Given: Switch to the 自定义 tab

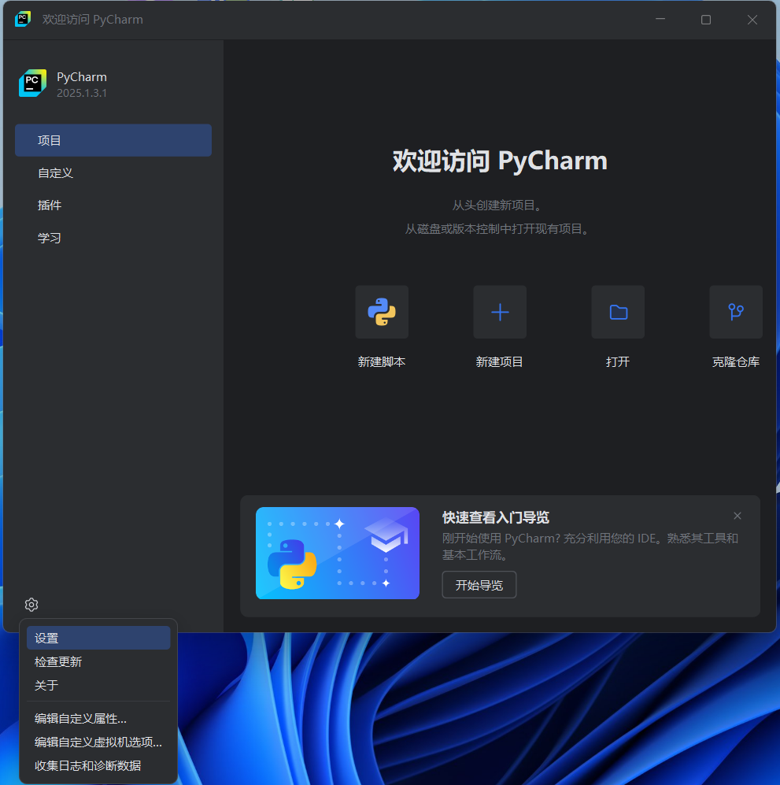Looking at the screenshot, I should coord(113,172).
